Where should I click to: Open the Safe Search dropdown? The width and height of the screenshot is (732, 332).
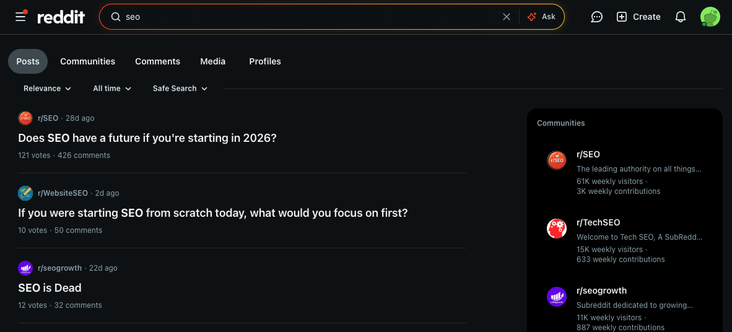point(180,88)
